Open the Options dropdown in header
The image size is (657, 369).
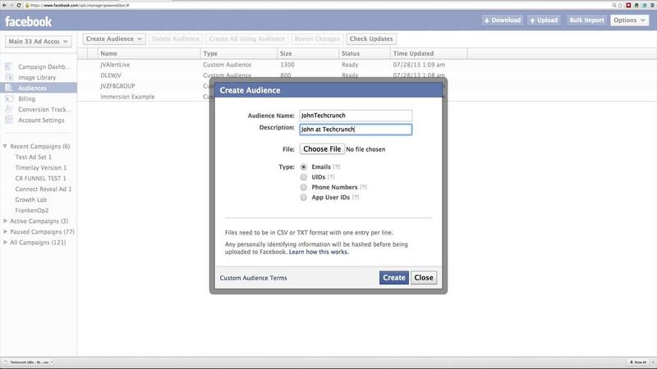coord(629,20)
